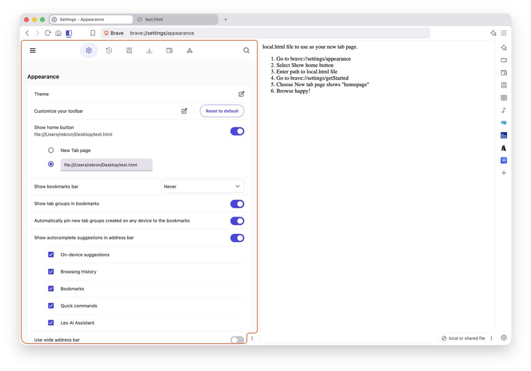531x371 pixels.
Task: Uncheck Quick commands checkbox
Action: pyautogui.click(x=51, y=306)
